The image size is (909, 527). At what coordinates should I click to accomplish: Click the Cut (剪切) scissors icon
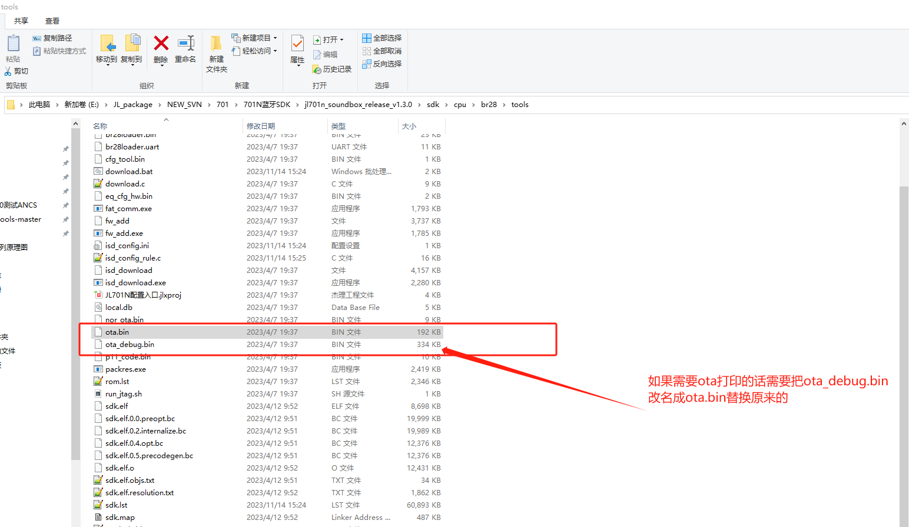click(x=8, y=71)
